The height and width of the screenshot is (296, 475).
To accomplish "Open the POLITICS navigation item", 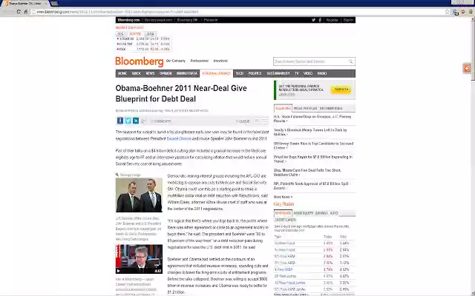I will (255, 73).
